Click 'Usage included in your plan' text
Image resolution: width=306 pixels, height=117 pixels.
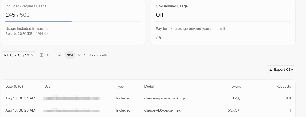[29, 29]
